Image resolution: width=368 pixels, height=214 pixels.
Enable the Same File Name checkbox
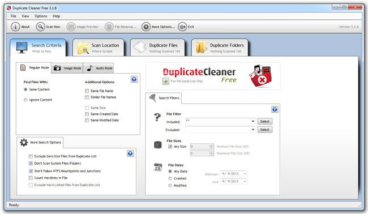[x=87, y=91]
